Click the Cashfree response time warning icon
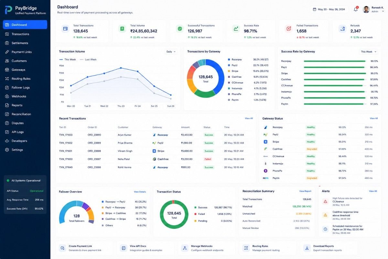 click(326, 215)
